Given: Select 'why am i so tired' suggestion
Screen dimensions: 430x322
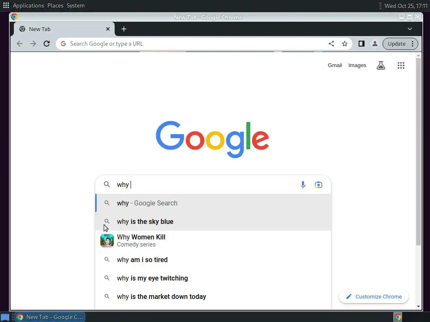Looking at the screenshot, I should [x=213, y=260].
